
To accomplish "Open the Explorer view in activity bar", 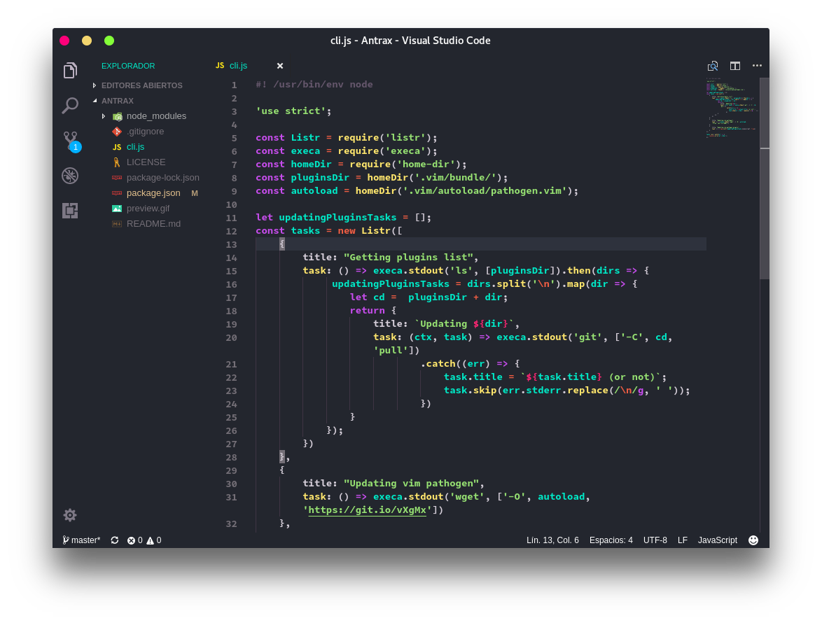I will 70,70.
